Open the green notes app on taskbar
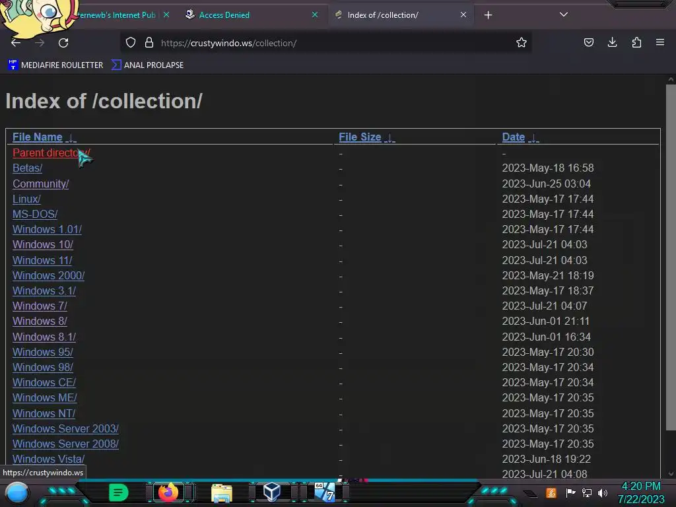676x507 pixels. coord(119,492)
